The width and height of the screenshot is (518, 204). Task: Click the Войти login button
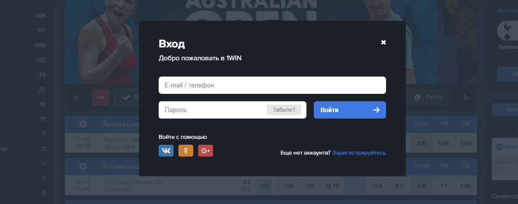[350, 110]
